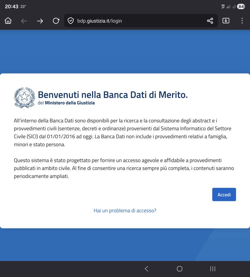This screenshot has width=250, height=277.
Task: Click the paragraph starting 'Questo sistema è stato progettato'
Action: [124, 168]
